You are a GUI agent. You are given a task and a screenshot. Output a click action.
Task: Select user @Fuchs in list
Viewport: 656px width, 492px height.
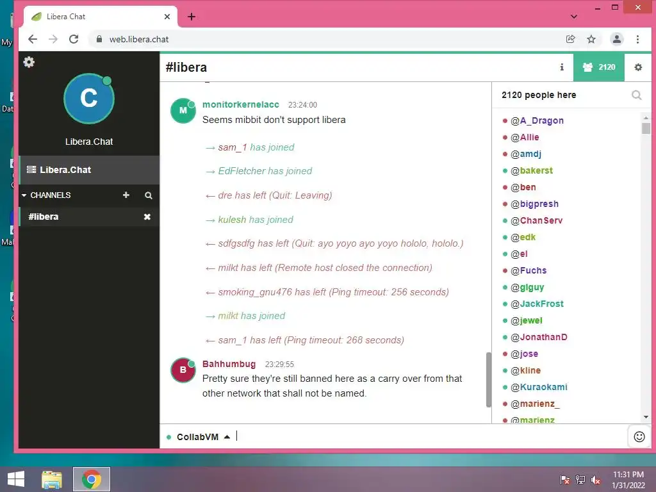529,271
